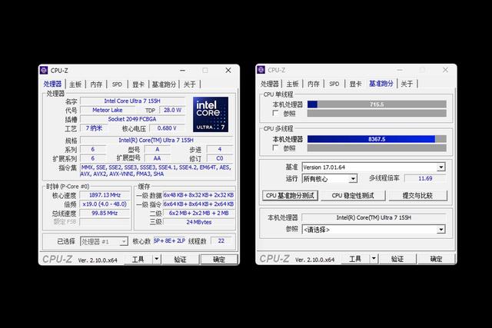Image resolution: width=492 pixels, height=328 pixels.
Task: Click 三级 cache value 24 MBytes
Action: (198, 222)
